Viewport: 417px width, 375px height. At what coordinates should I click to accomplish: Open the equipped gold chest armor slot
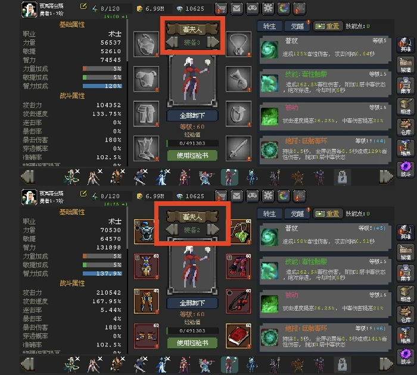pos(147,266)
